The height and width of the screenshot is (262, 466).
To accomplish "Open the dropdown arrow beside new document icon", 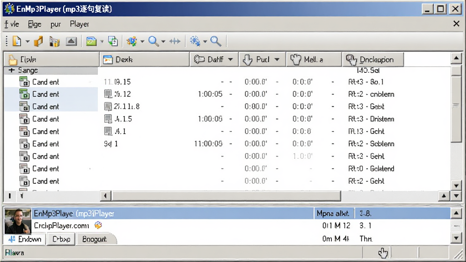I will (28, 41).
